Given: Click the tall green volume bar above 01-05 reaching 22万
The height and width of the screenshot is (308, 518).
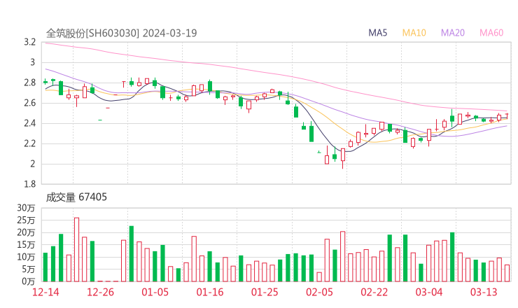Looking at the screenshot, I should click(x=132, y=253).
